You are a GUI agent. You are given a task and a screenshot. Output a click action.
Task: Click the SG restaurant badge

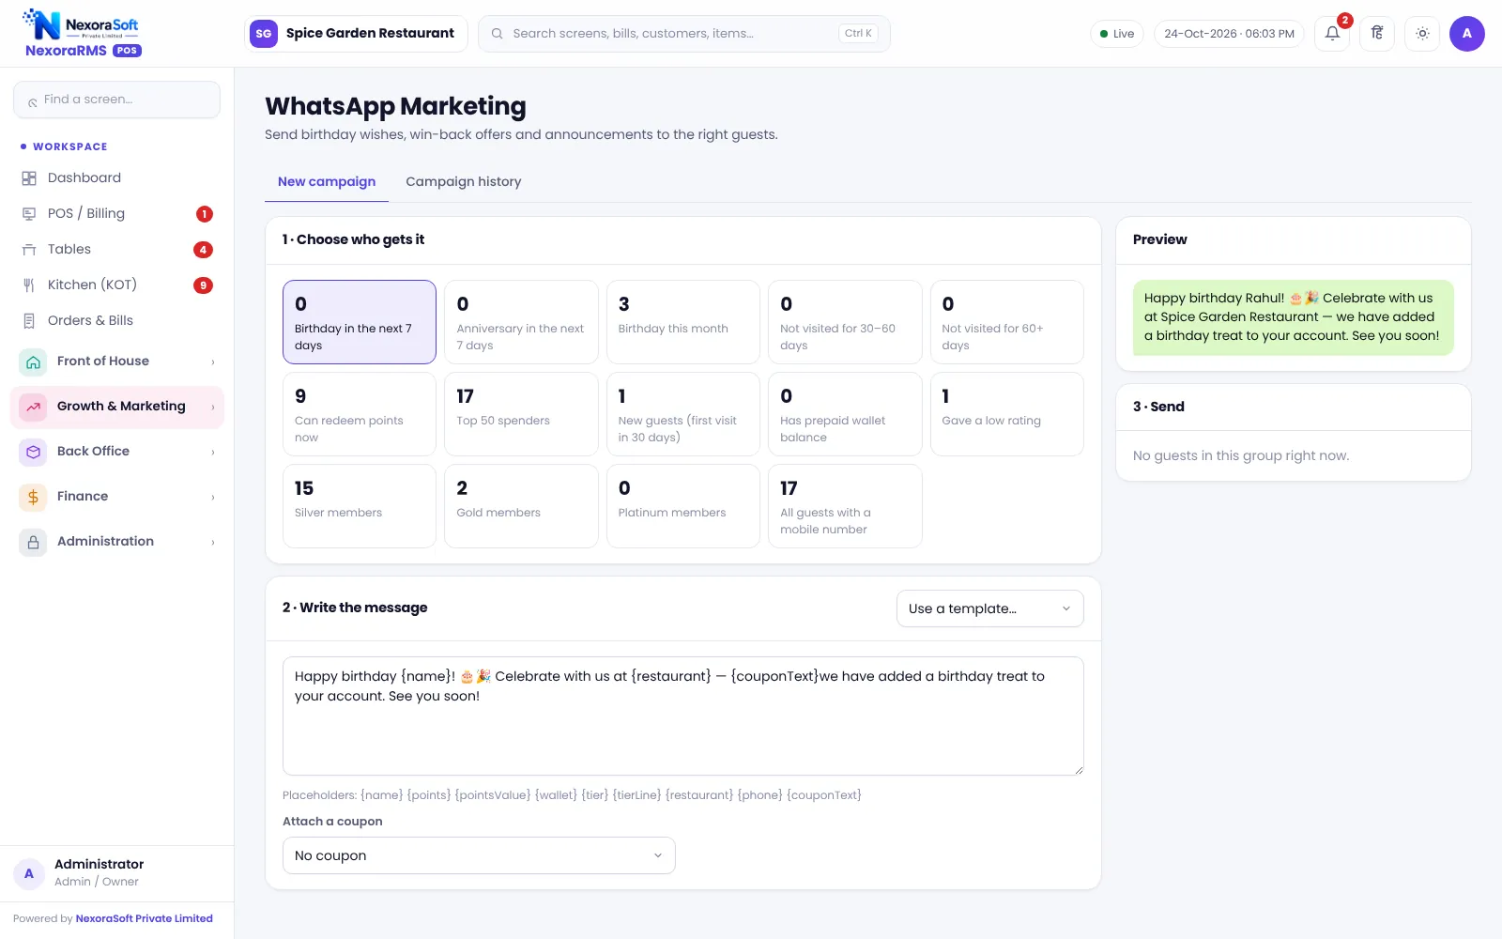tap(264, 34)
